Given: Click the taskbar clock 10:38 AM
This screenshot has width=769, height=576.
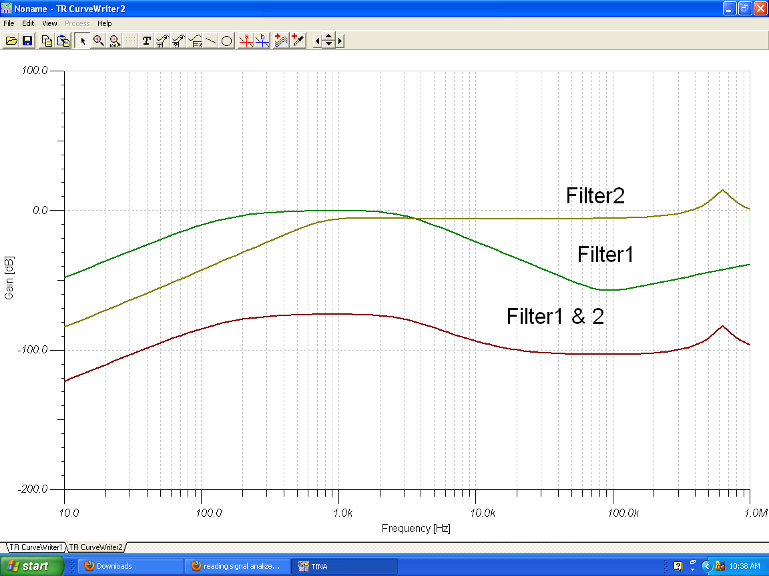Looking at the screenshot, I should [x=744, y=566].
